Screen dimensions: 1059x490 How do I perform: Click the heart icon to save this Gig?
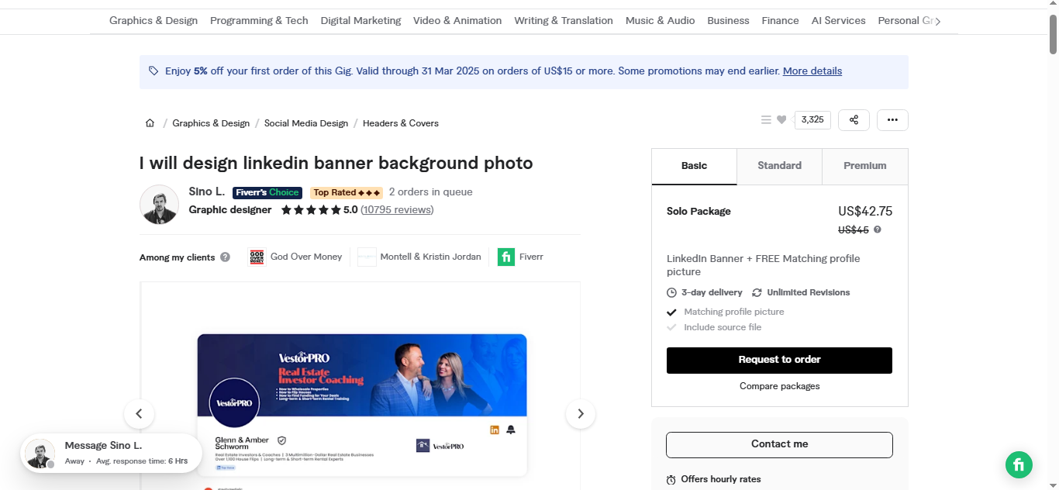[781, 119]
